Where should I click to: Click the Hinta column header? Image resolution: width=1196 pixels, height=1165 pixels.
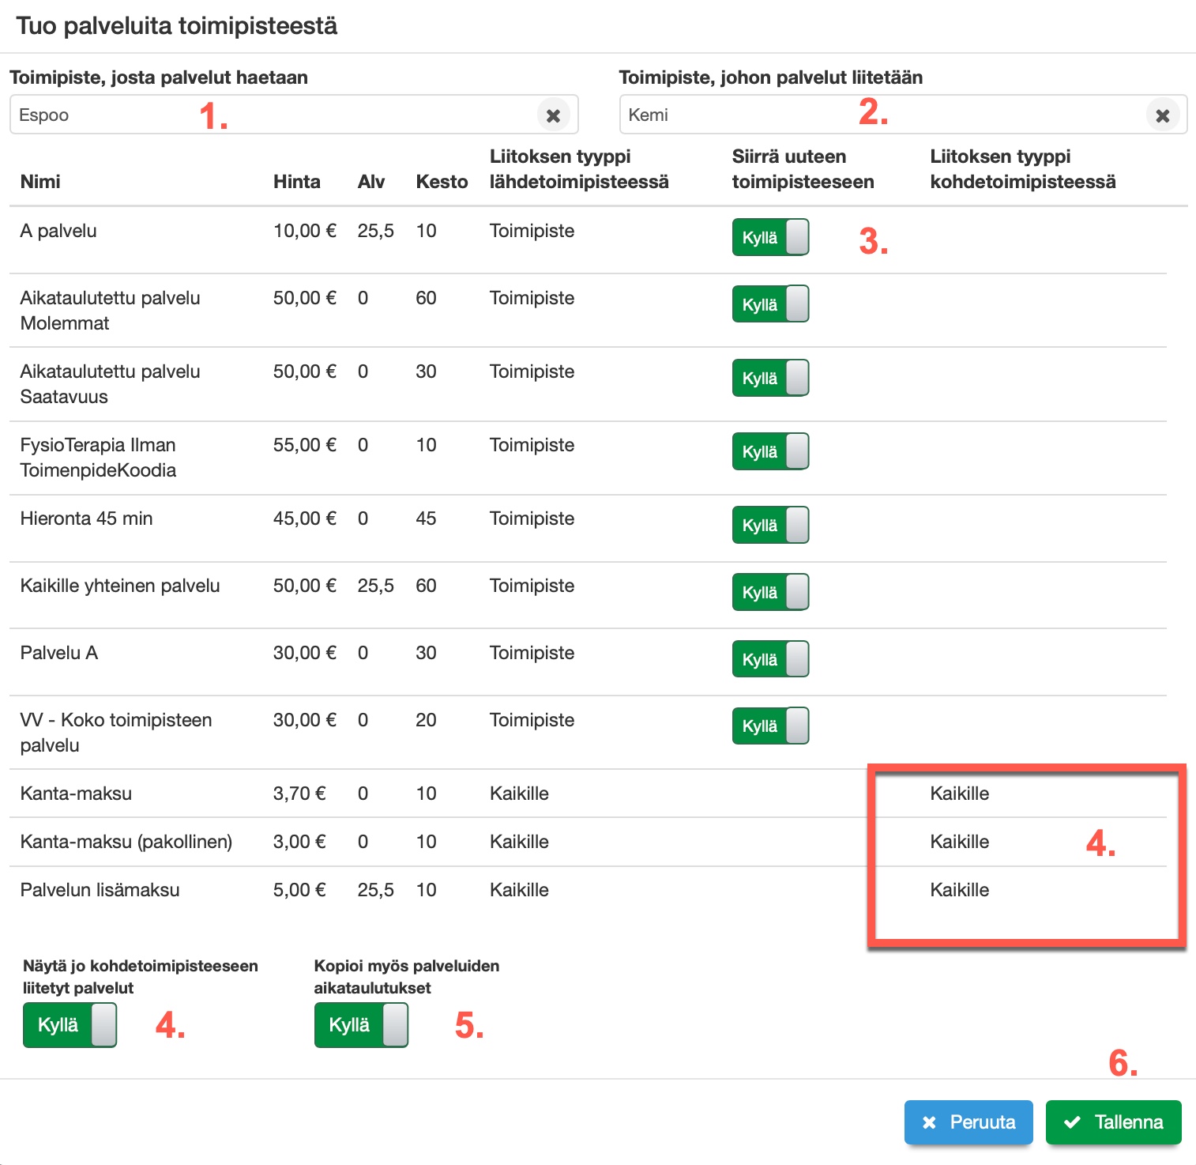point(296,182)
